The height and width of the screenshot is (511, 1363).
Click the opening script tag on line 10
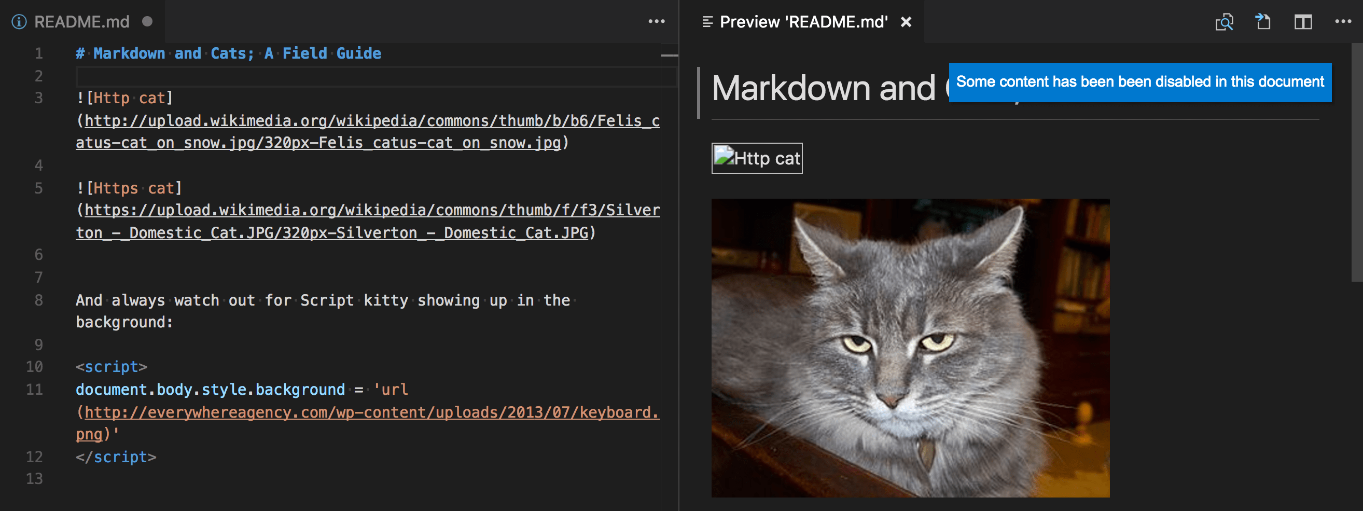point(111,367)
